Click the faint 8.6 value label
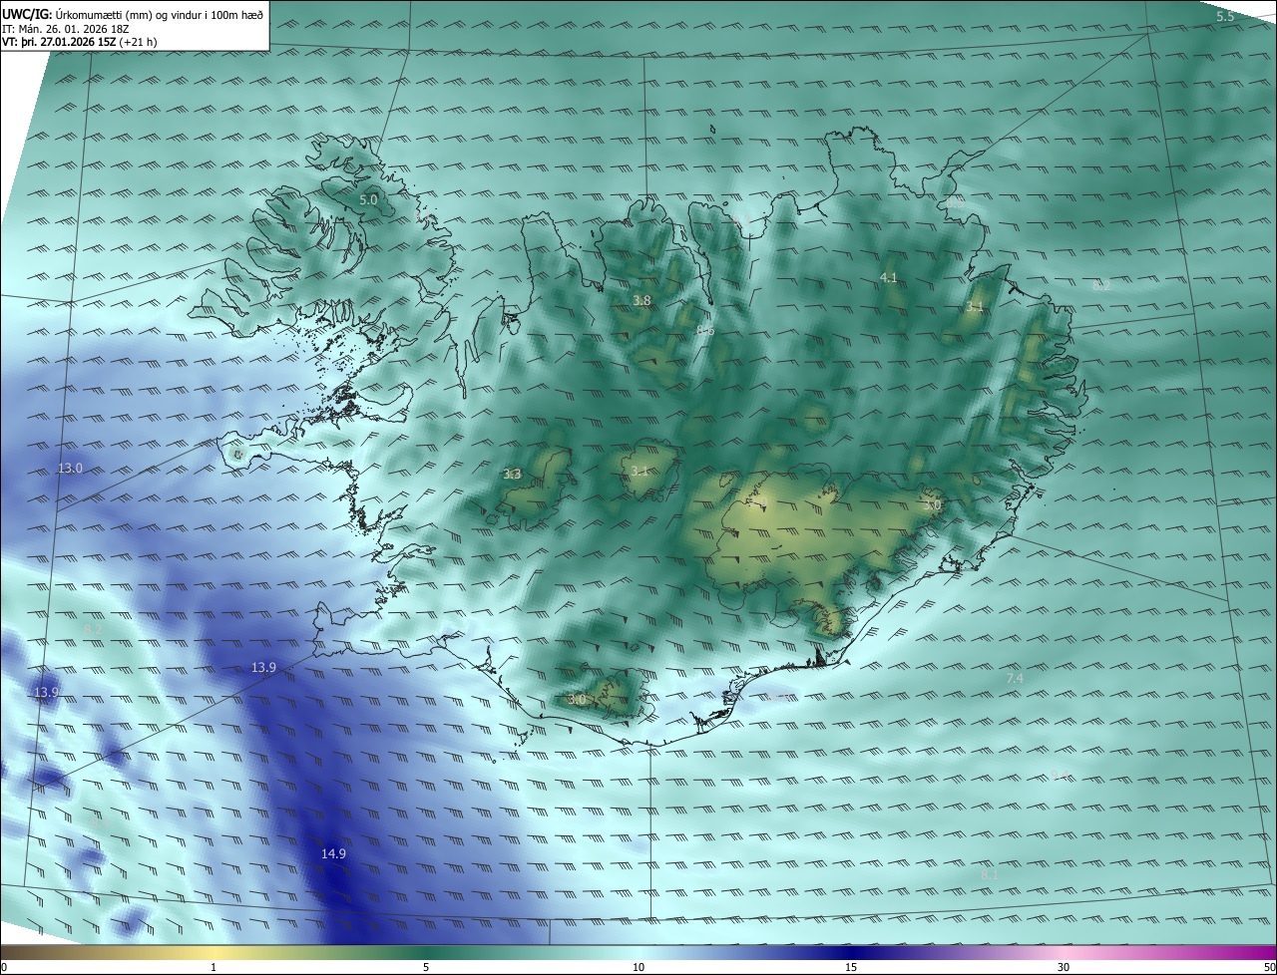 click(x=705, y=330)
